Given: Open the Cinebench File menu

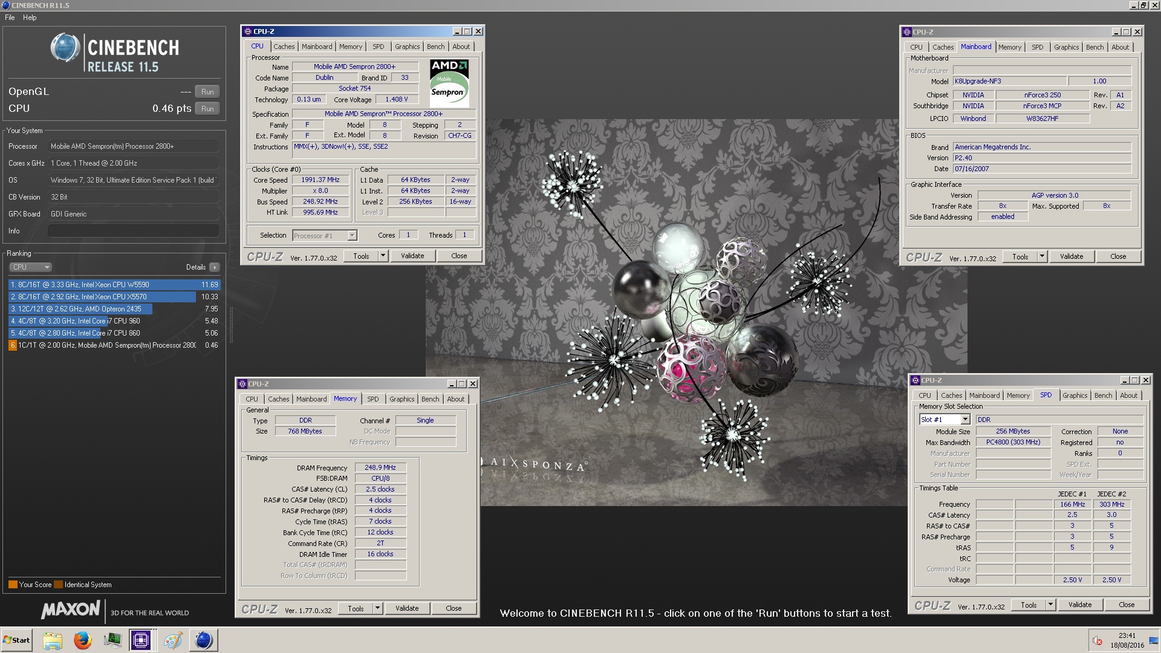Looking at the screenshot, I should (x=10, y=18).
